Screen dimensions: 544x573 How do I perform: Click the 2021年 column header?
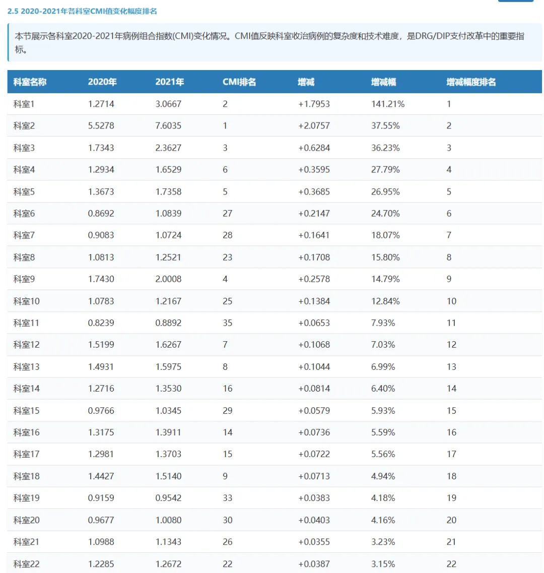170,82
